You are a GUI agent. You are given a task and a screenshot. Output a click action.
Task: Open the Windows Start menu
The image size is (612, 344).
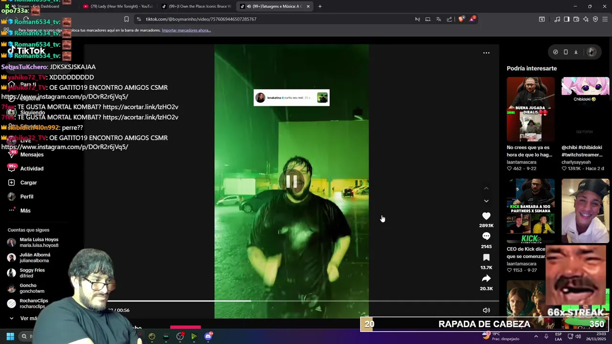point(10,336)
